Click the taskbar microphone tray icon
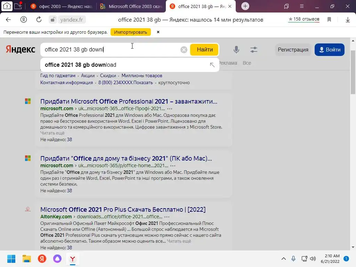 (x=293, y=259)
